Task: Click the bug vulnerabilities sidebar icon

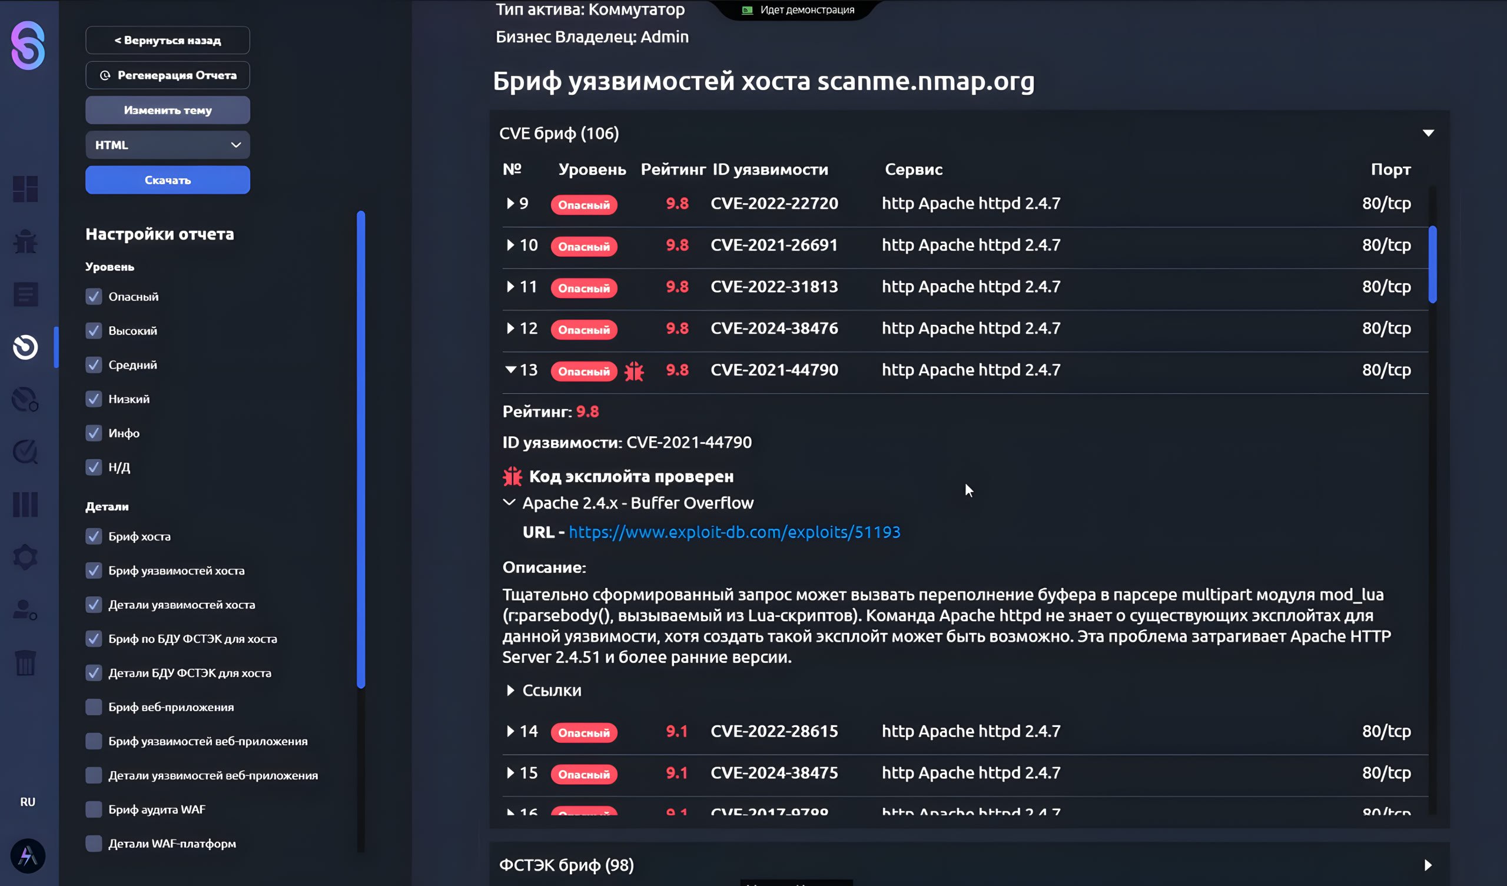Action: [x=25, y=242]
